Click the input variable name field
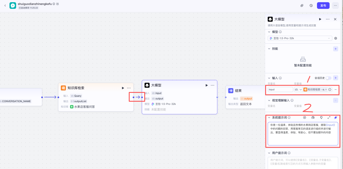The image size is (343, 169). 280,89
